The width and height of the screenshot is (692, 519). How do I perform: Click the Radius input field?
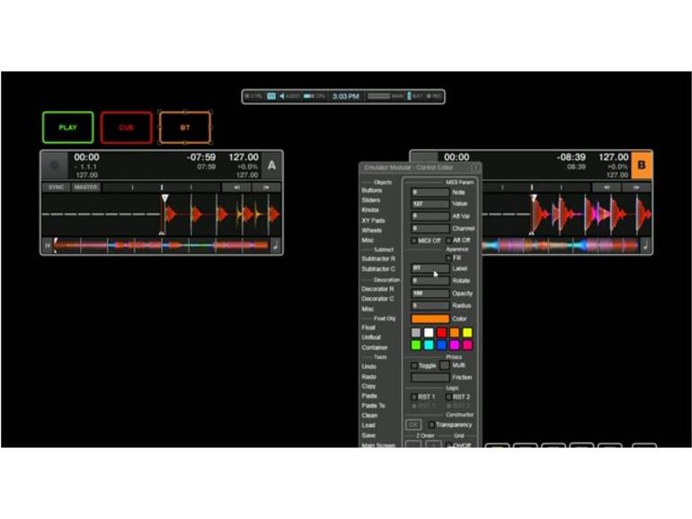coord(430,305)
